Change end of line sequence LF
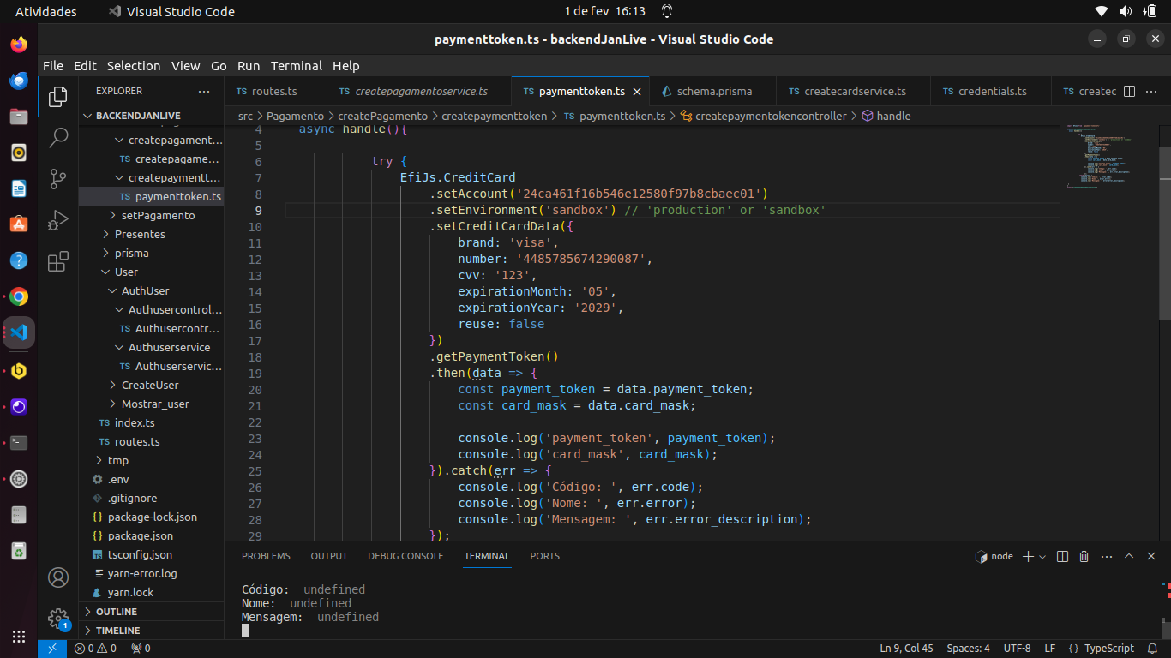Viewport: 1171px width, 658px height. point(1049,649)
